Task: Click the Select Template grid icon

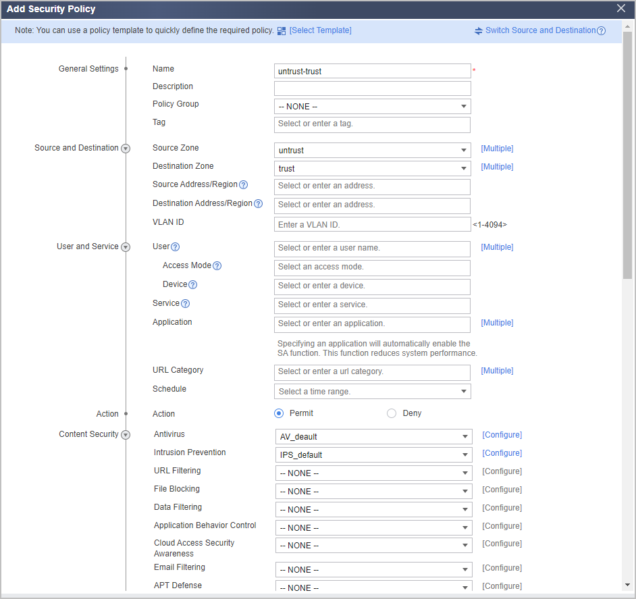Action: [x=281, y=31]
